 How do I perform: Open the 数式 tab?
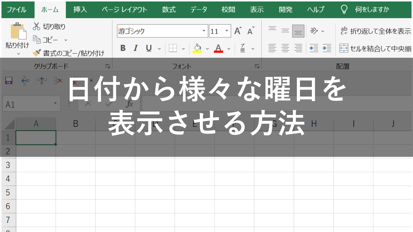click(169, 10)
